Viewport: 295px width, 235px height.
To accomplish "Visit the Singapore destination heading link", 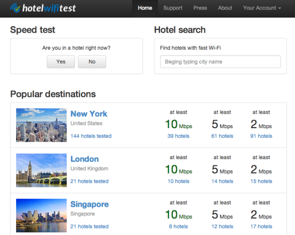I will (89, 205).
